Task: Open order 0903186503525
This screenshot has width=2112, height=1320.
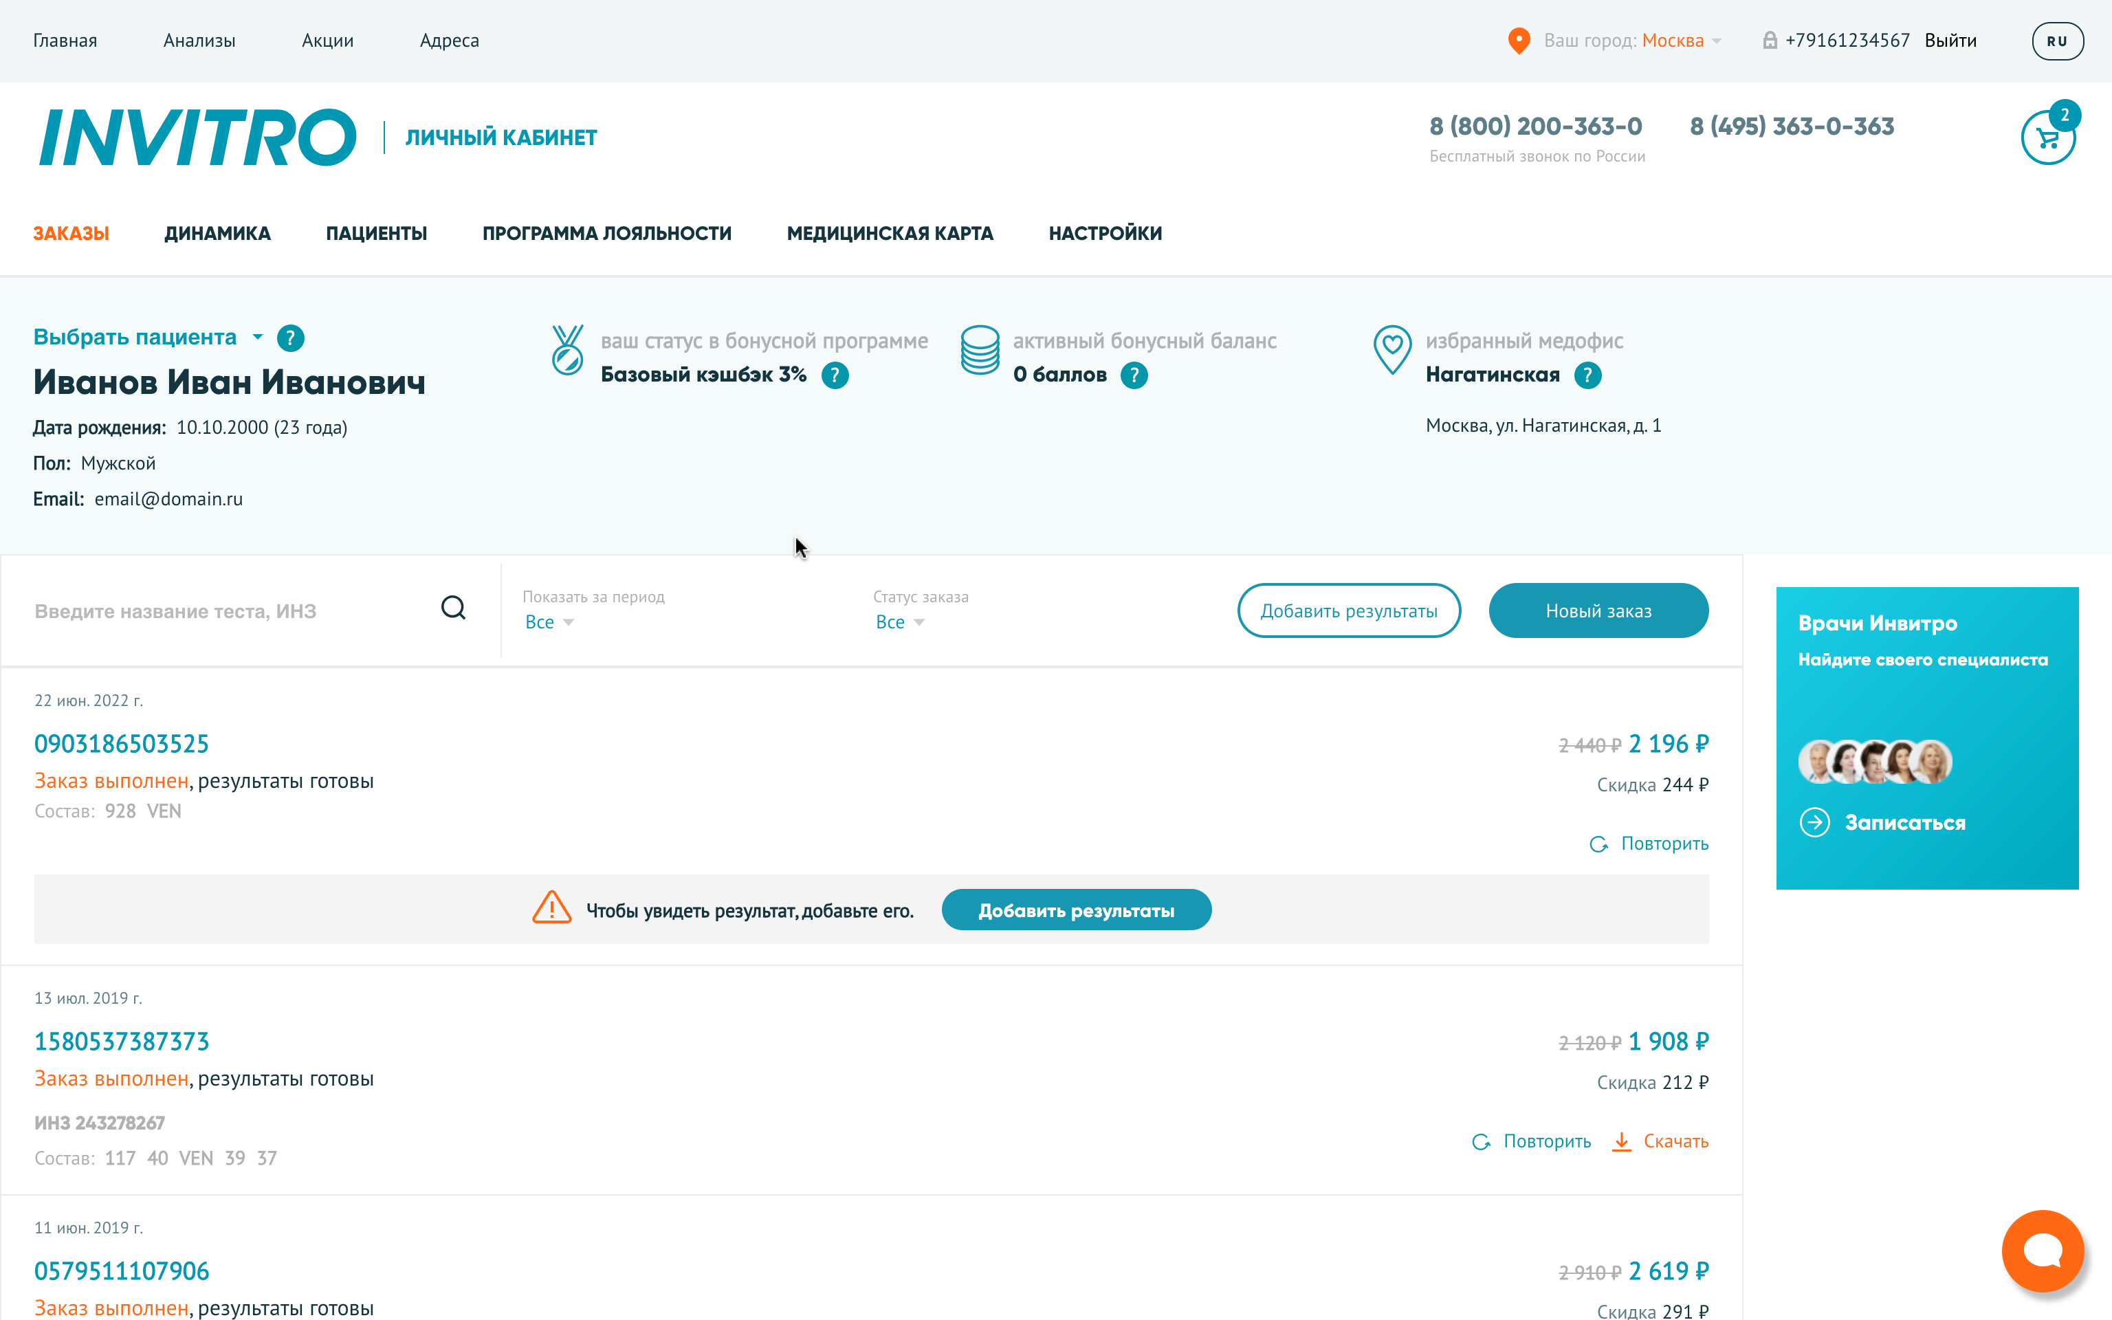Action: tap(121, 744)
